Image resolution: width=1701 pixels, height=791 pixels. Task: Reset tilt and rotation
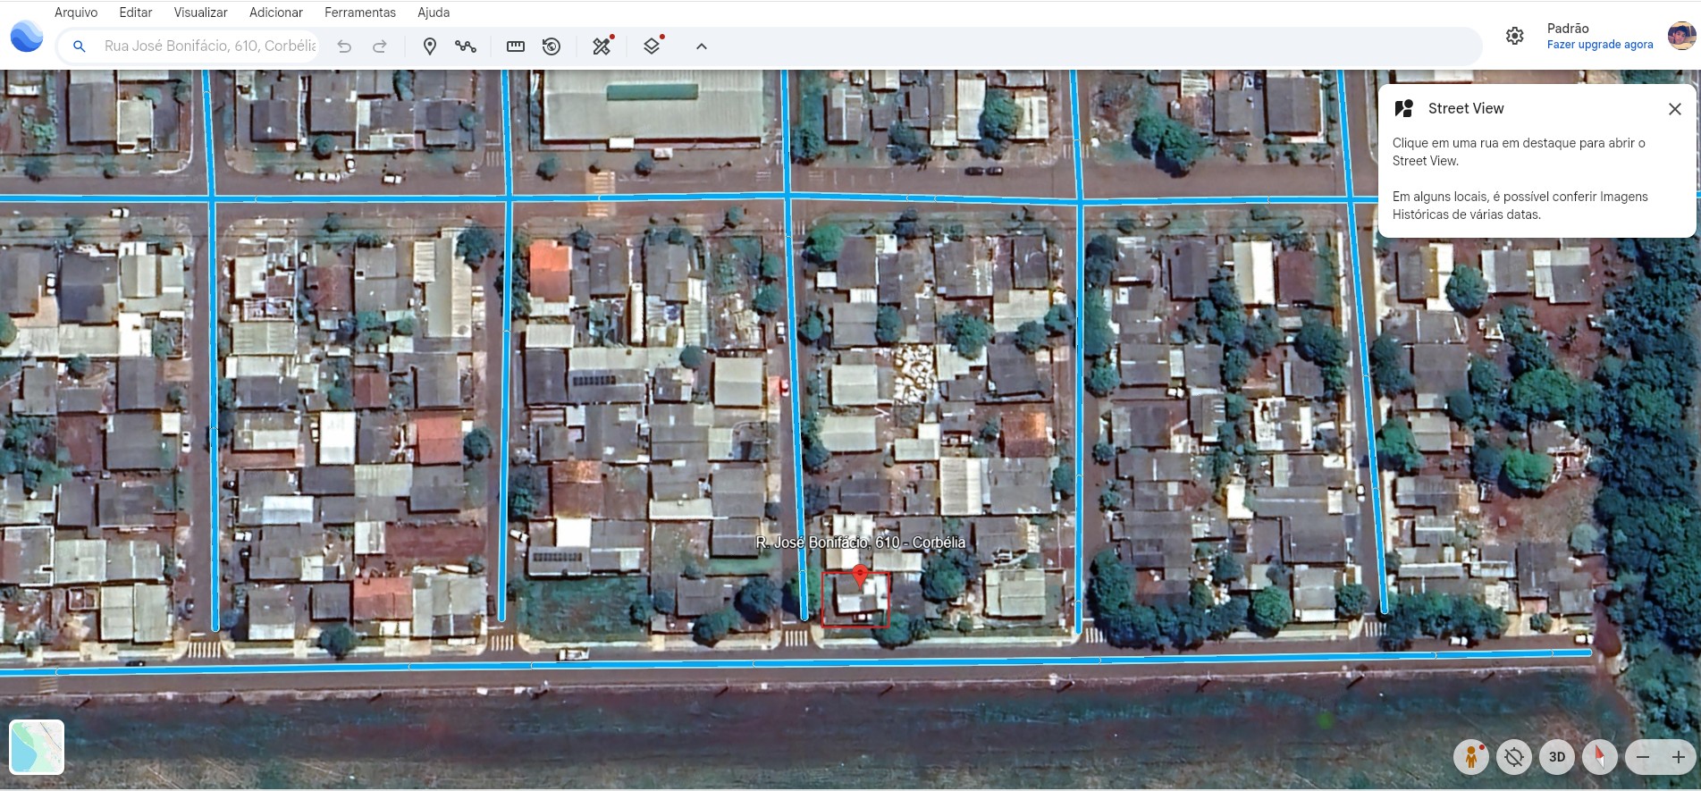coord(1513,757)
